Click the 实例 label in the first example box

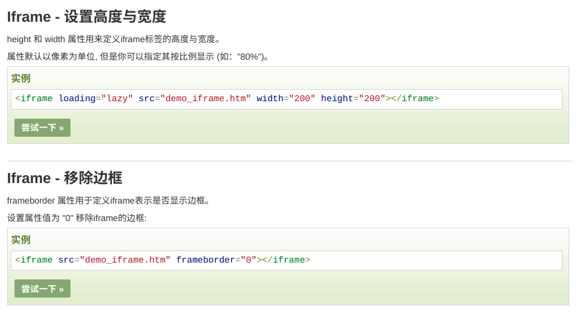coord(20,78)
